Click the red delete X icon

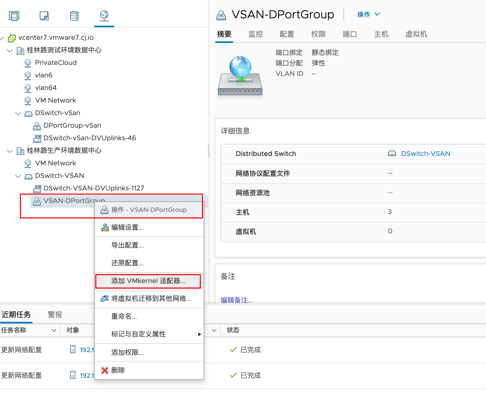pos(105,370)
